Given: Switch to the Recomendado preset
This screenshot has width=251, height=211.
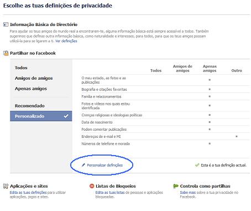Looking at the screenshot, I should coord(30,106).
